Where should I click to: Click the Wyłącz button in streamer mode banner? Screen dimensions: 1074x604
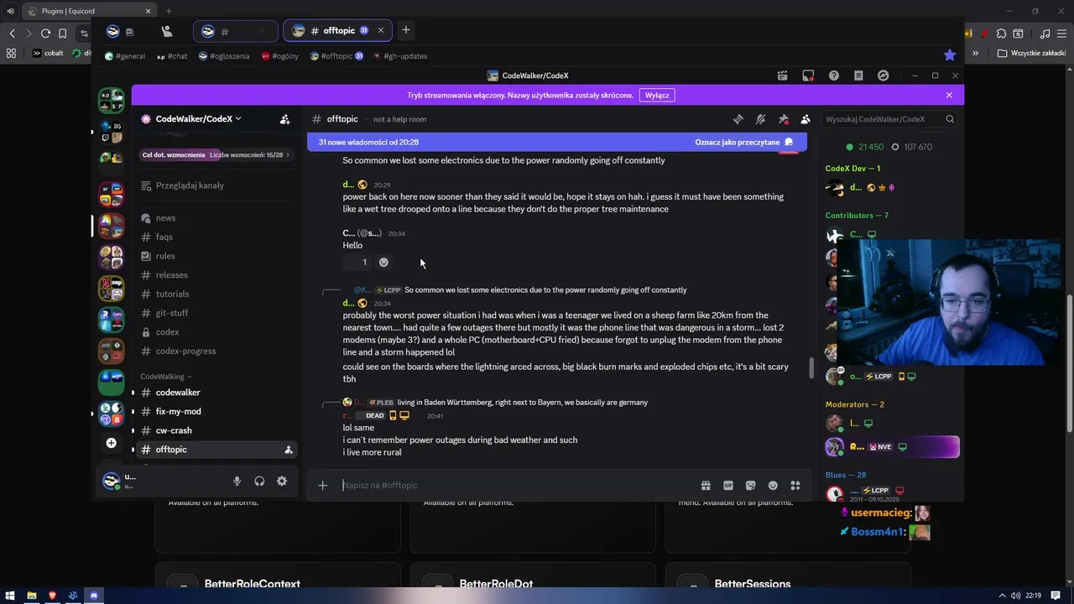click(x=657, y=95)
